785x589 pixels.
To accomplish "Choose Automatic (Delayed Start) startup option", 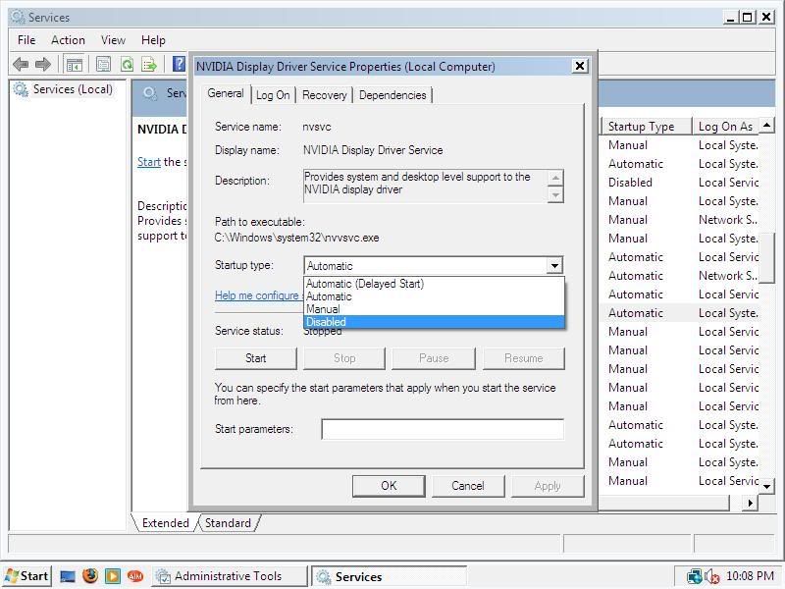I will pos(434,284).
